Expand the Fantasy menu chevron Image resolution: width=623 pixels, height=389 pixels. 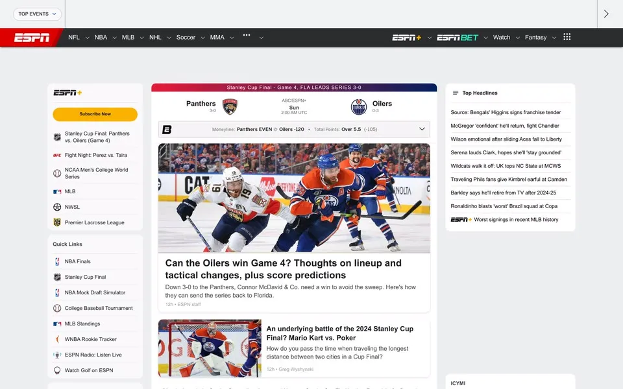[554, 38]
